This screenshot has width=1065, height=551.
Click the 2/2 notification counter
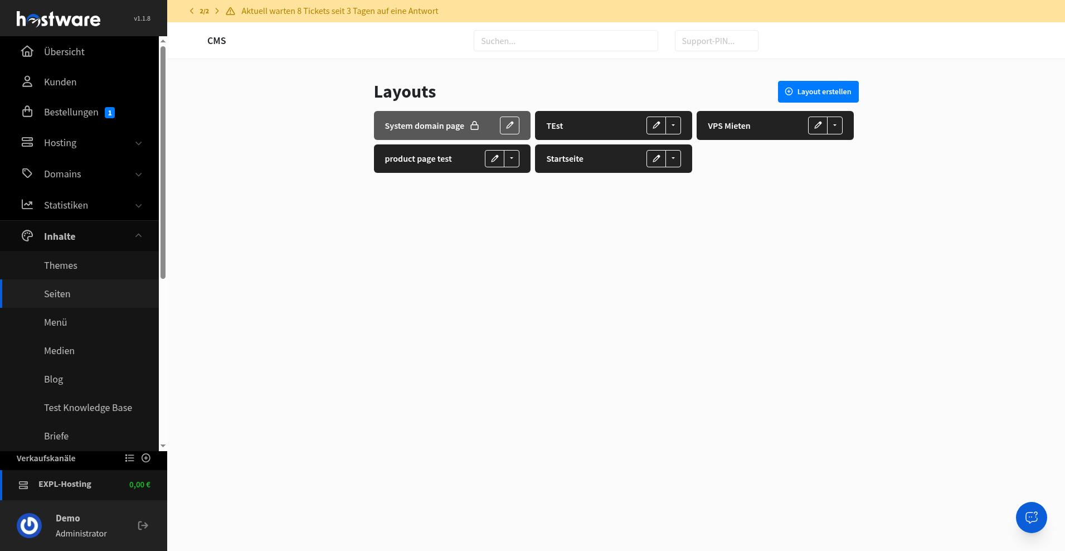pyautogui.click(x=205, y=11)
